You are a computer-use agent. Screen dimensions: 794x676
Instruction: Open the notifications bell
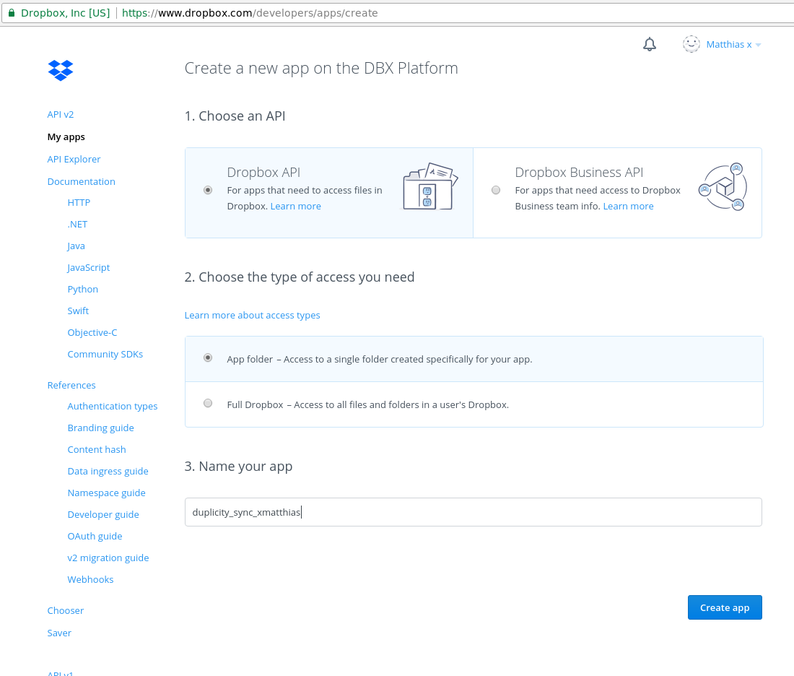tap(650, 45)
